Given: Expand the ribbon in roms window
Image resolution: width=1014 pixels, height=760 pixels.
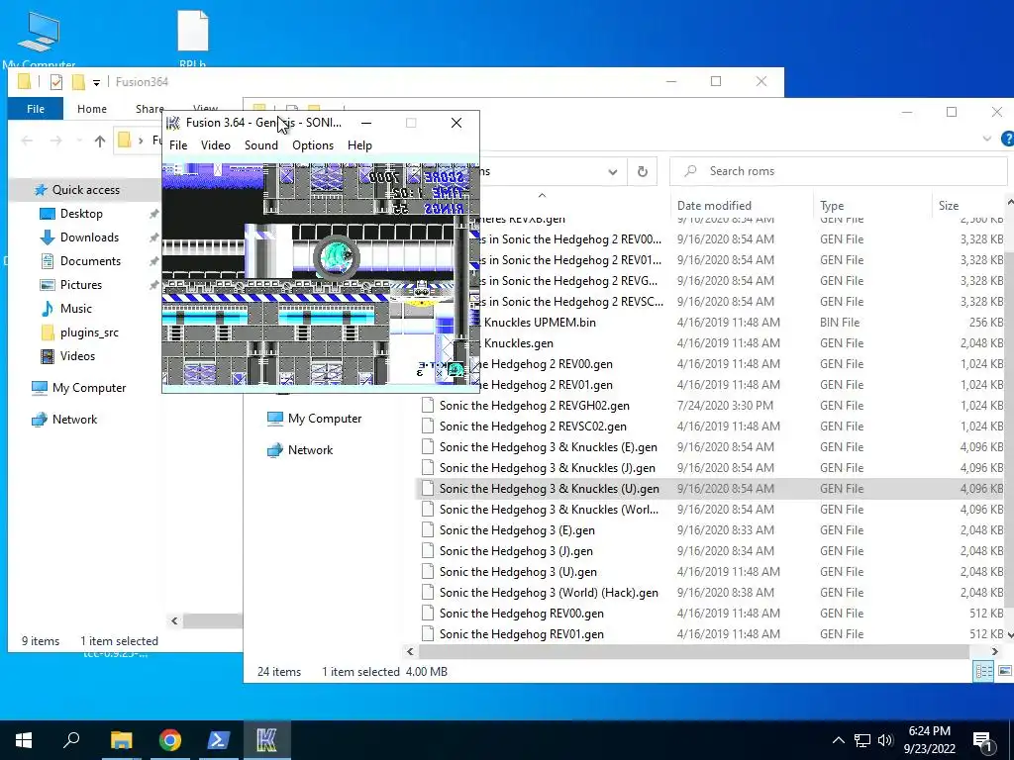Looking at the screenshot, I should (987, 139).
